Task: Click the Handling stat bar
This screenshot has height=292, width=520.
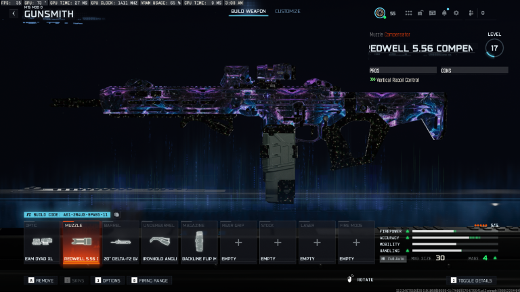Action: pyautogui.click(x=455, y=251)
